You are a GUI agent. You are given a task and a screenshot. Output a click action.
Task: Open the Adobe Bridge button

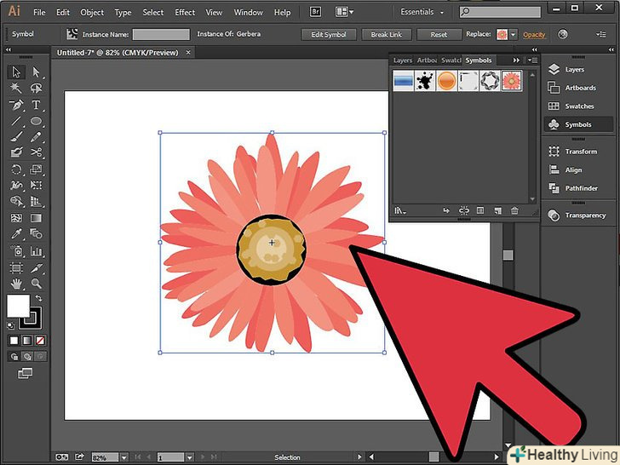tap(315, 13)
